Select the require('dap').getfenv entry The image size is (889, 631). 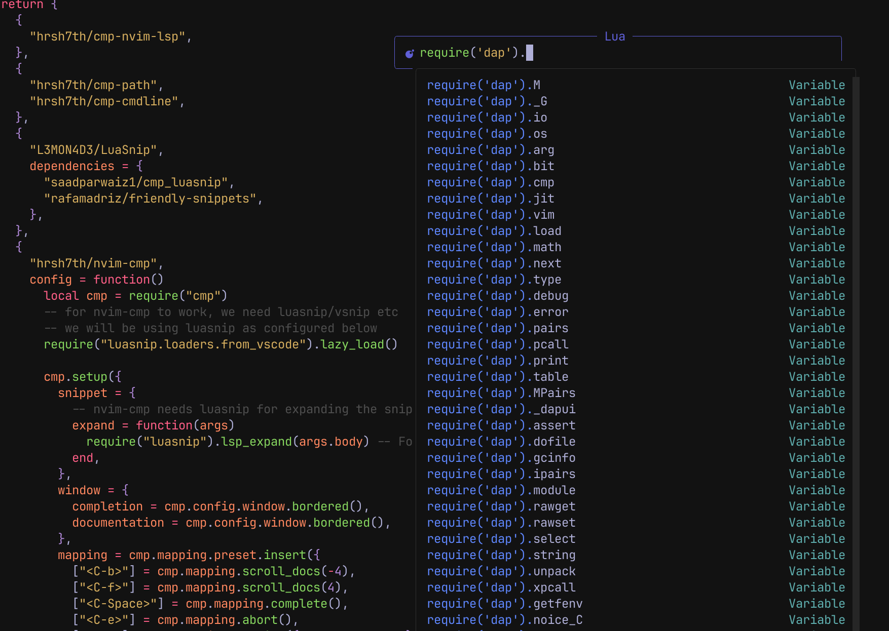pyautogui.click(x=504, y=604)
